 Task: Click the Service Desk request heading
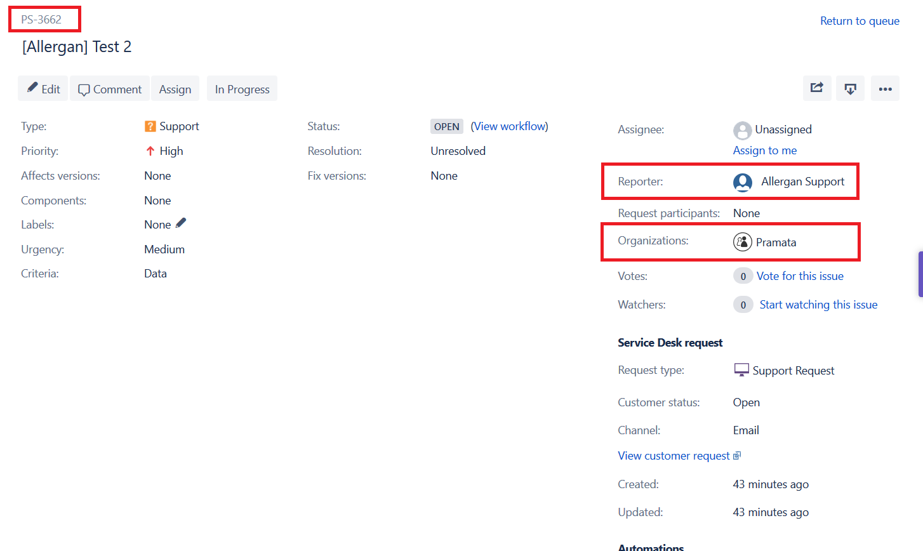(x=670, y=343)
